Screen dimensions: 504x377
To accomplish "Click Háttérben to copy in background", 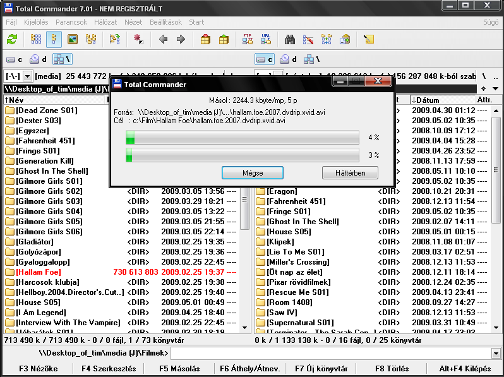I will pyautogui.click(x=350, y=173).
